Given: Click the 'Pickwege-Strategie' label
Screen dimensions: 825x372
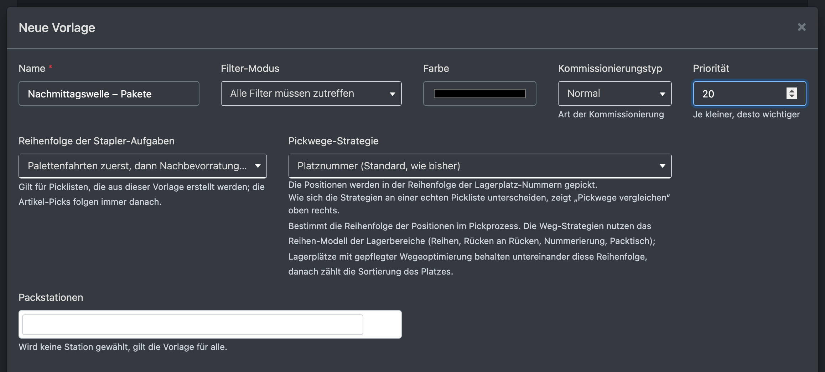Looking at the screenshot, I should [x=333, y=141].
